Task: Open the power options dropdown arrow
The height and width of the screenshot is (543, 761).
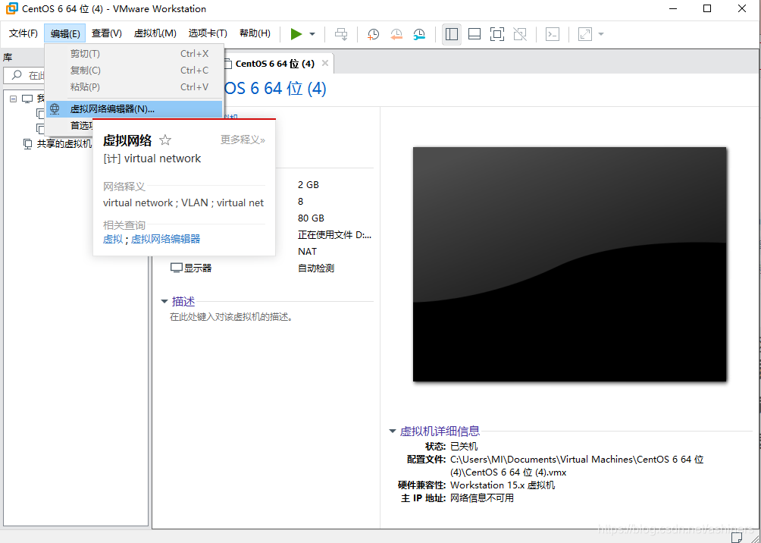Action: pyautogui.click(x=312, y=34)
